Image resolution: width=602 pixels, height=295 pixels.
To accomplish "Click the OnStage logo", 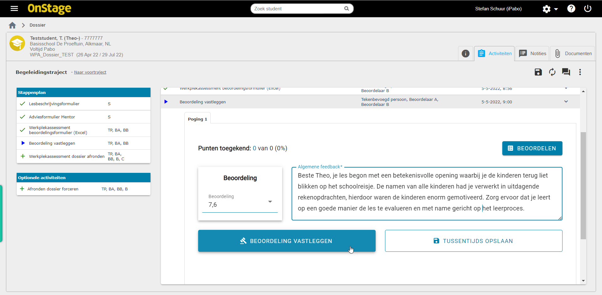I will pyautogui.click(x=50, y=9).
